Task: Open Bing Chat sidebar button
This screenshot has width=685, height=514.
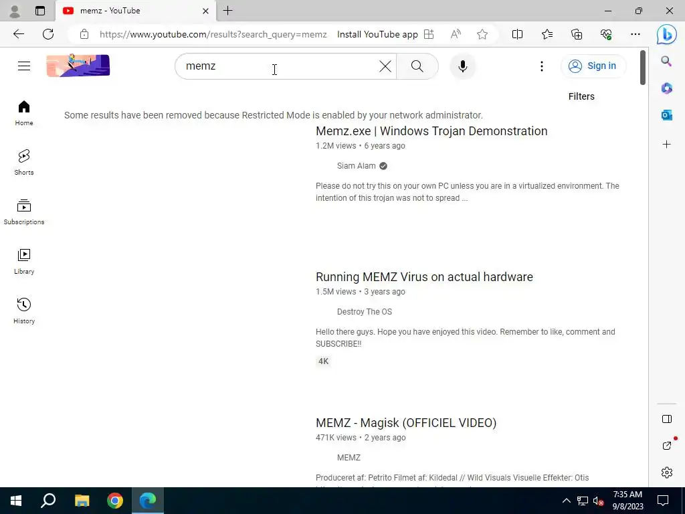Action: tap(666, 34)
